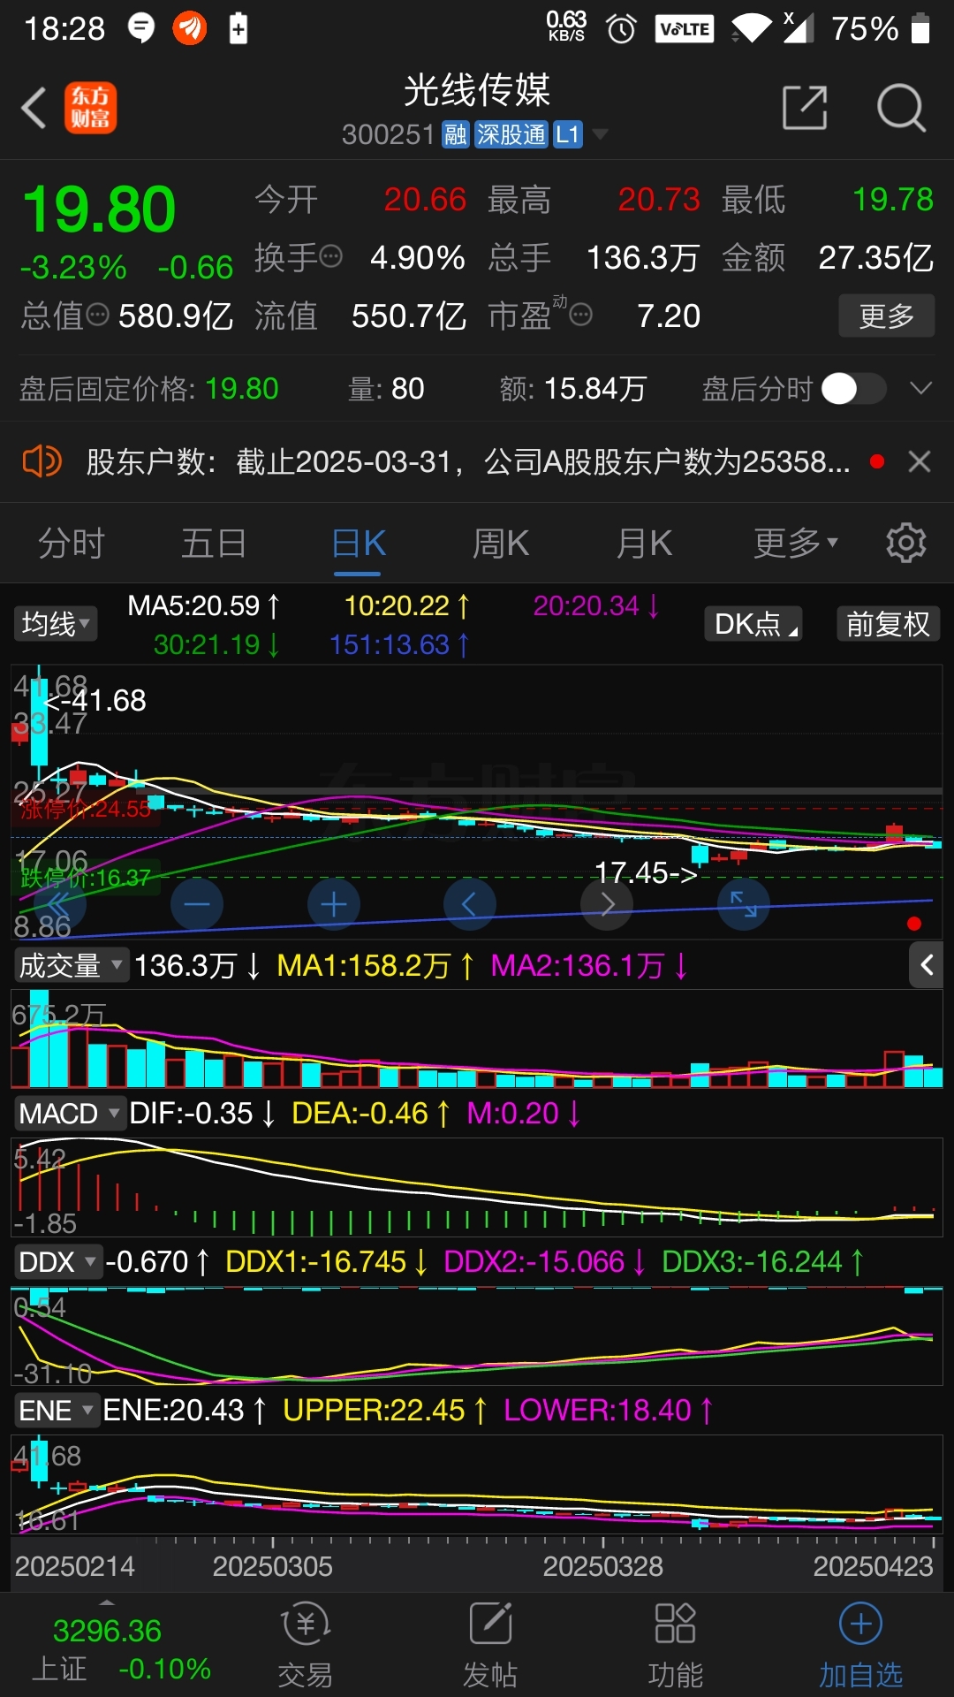Show more quote data via 更多 button
954x1697 pixels.
(x=886, y=316)
